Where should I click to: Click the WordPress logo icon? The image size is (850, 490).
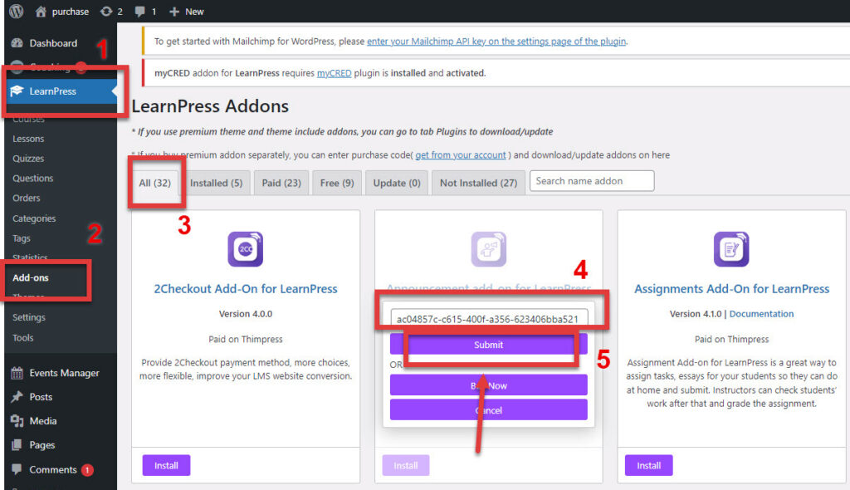pos(16,12)
